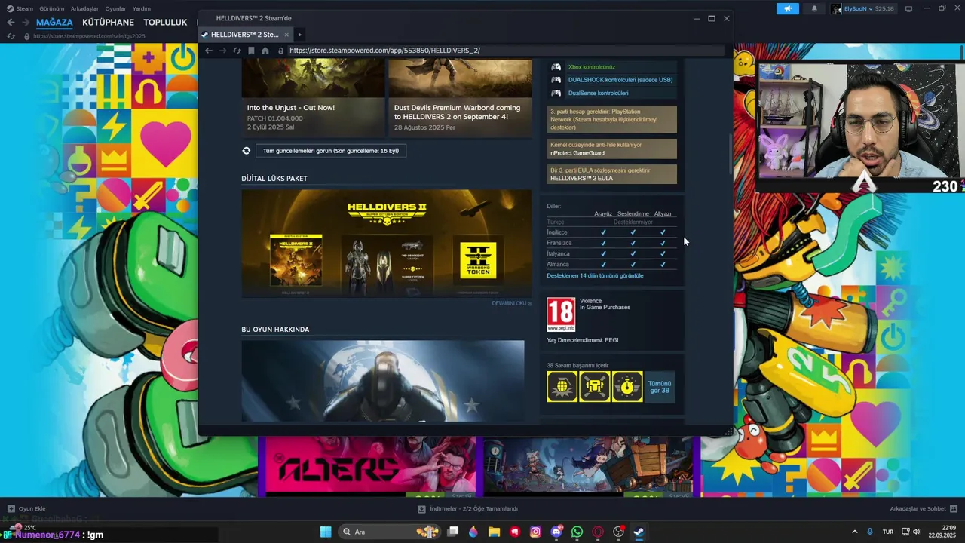The height and width of the screenshot is (543, 965).
Task: Open the Oyunlar menu
Action: pyautogui.click(x=115, y=8)
